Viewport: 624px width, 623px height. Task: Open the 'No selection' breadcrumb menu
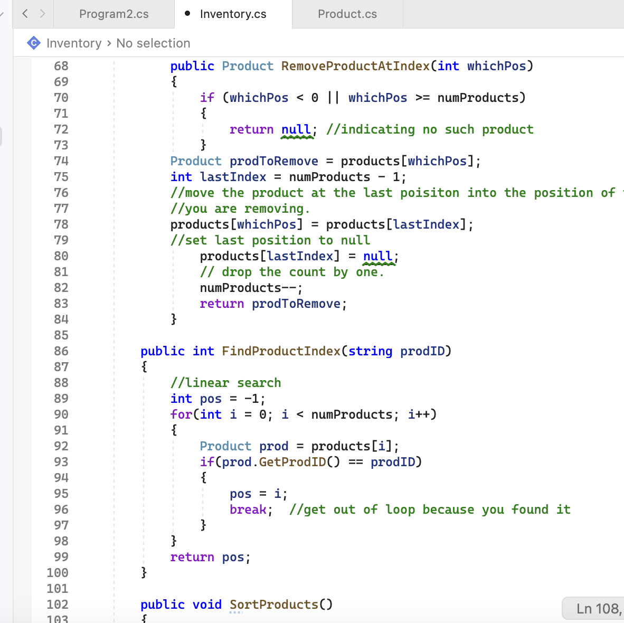pyautogui.click(x=153, y=43)
